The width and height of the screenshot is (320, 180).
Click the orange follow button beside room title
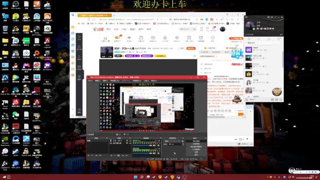pyautogui.click(x=191, y=48)
